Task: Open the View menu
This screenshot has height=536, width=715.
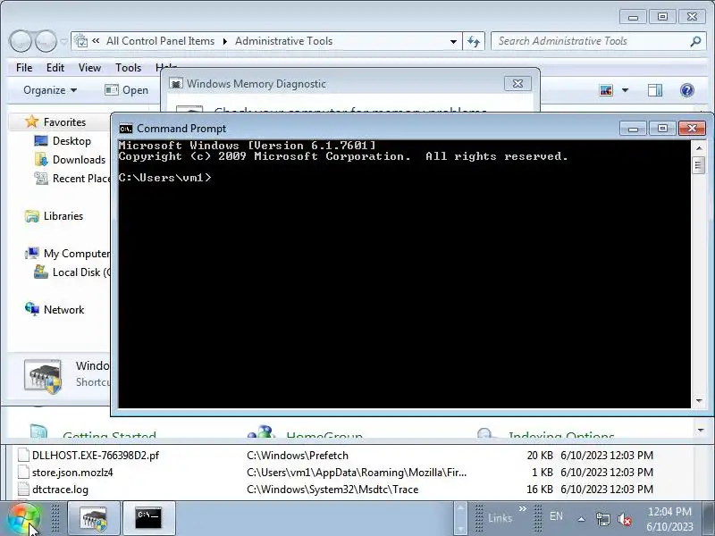Action: pyautogui.click(x=89, y=68)
